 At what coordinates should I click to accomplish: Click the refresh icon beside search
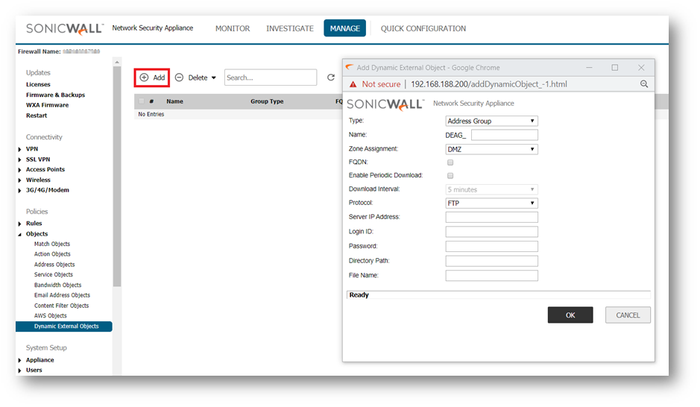(x=331, y=78)
